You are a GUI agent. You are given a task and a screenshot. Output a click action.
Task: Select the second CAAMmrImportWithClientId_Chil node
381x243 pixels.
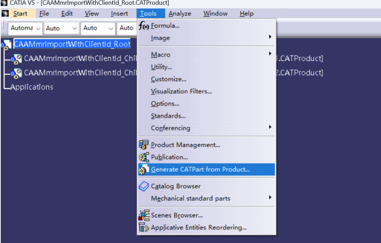coord(81,73)
